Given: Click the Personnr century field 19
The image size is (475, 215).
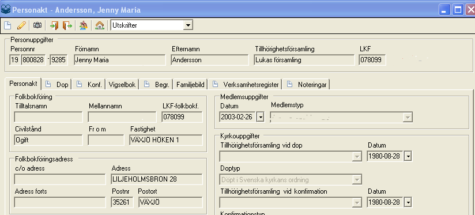Looking at the screenshot, I should (x=14, y=60).
